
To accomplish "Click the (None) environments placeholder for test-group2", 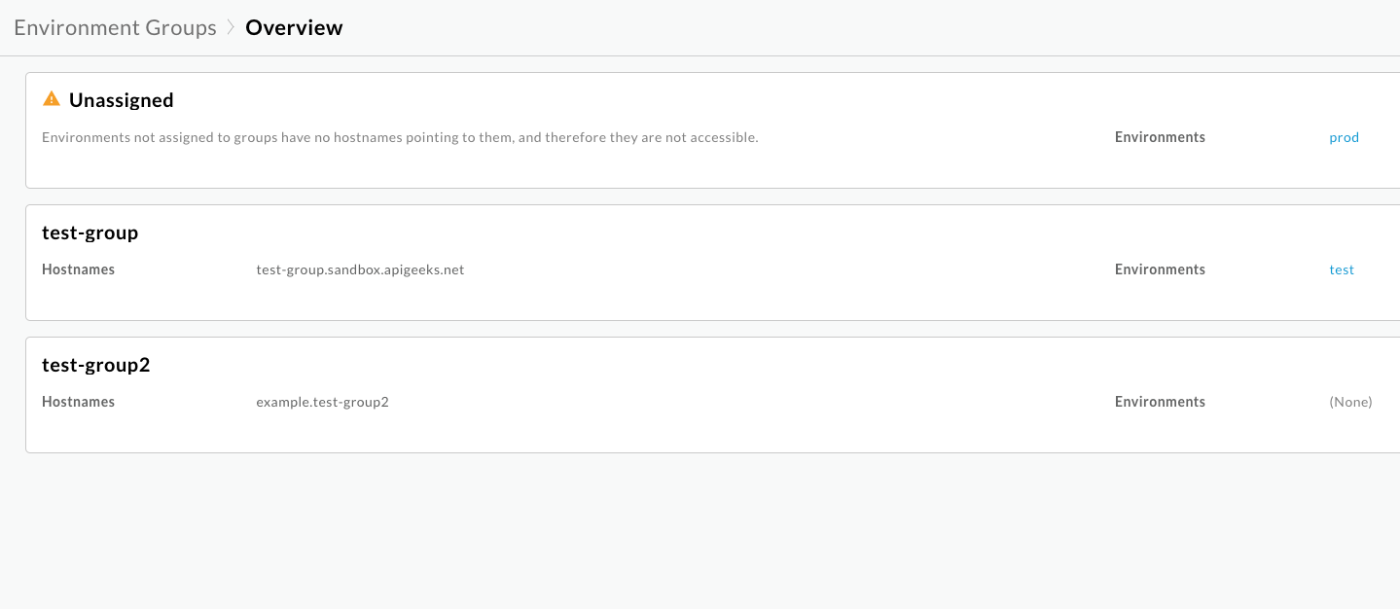I will (1350, 401).
